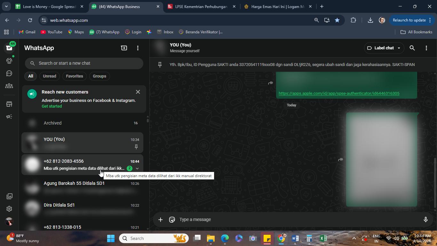This screenshot has height=246, width=437.
Task: Open the Status updates icon in the WhatsApp sidebar
Action: click(9, 61)
